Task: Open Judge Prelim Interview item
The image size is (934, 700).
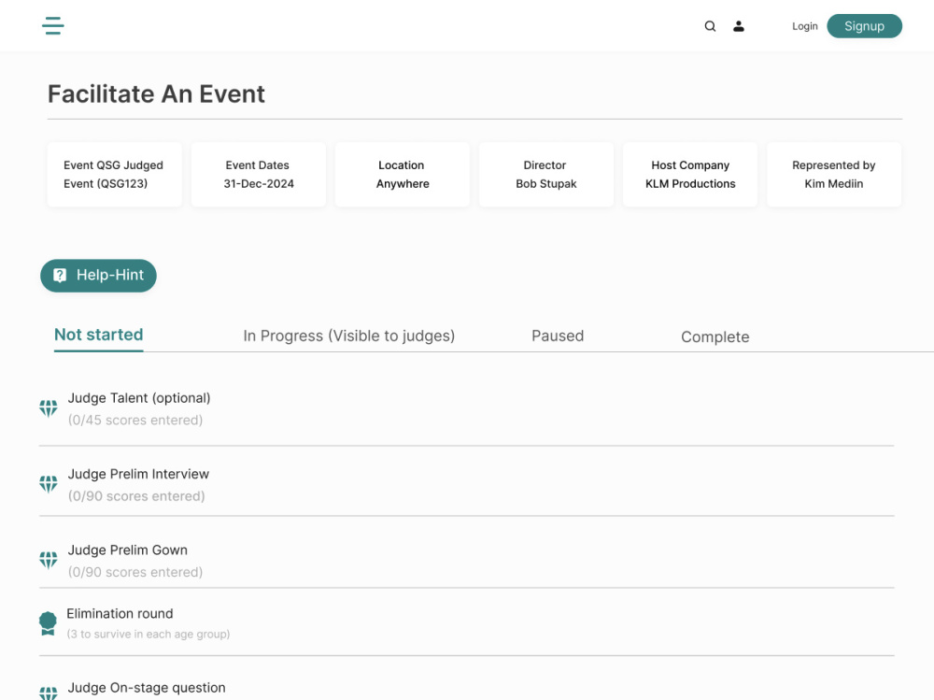Action: 466,484
